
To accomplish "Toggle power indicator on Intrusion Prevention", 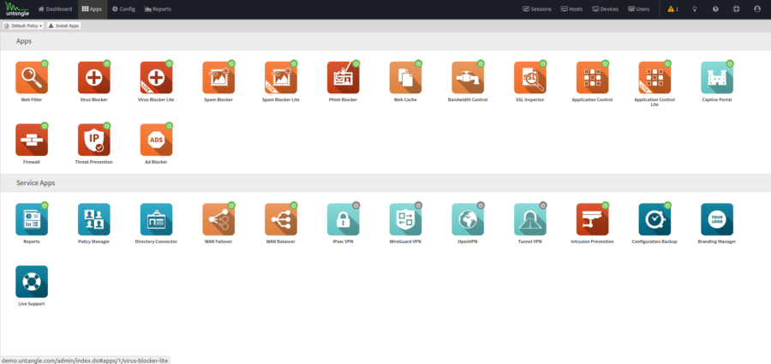I will (606, 205).
